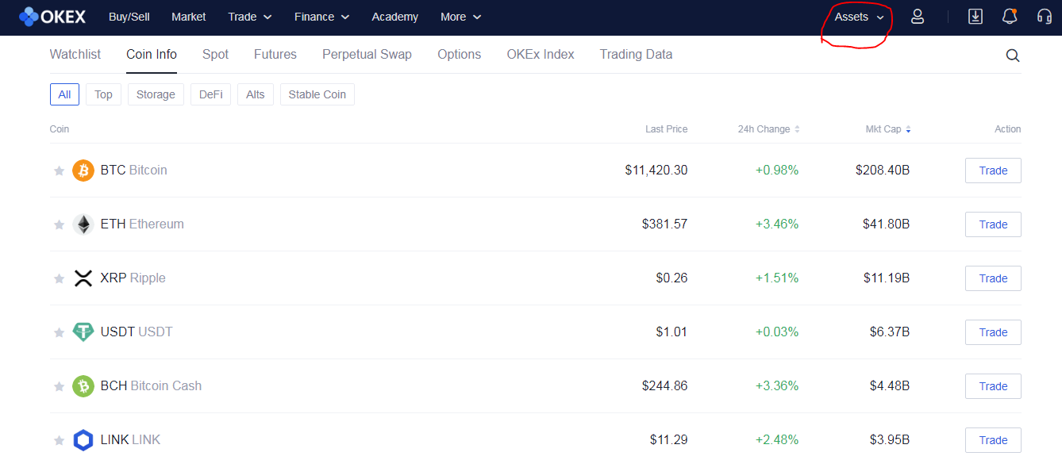Screen dimensions: 1062x460
Task: Expand the Assets dropdown menu
Action: (860, 17)
